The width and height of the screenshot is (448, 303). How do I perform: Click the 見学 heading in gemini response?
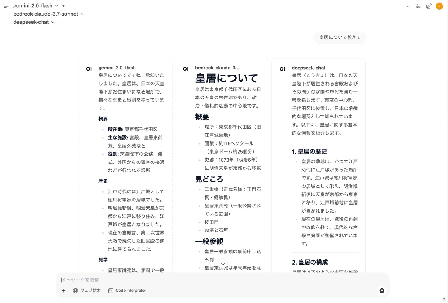point(103,260)
